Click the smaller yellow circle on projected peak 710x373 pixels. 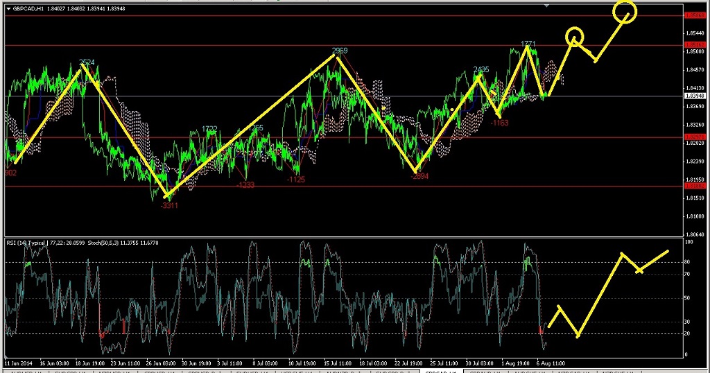click(575, 36)
